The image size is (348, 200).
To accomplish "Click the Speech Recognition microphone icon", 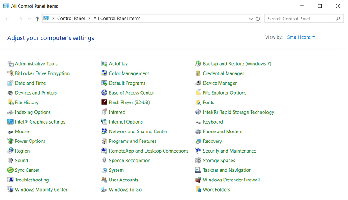I will point(104,161).
